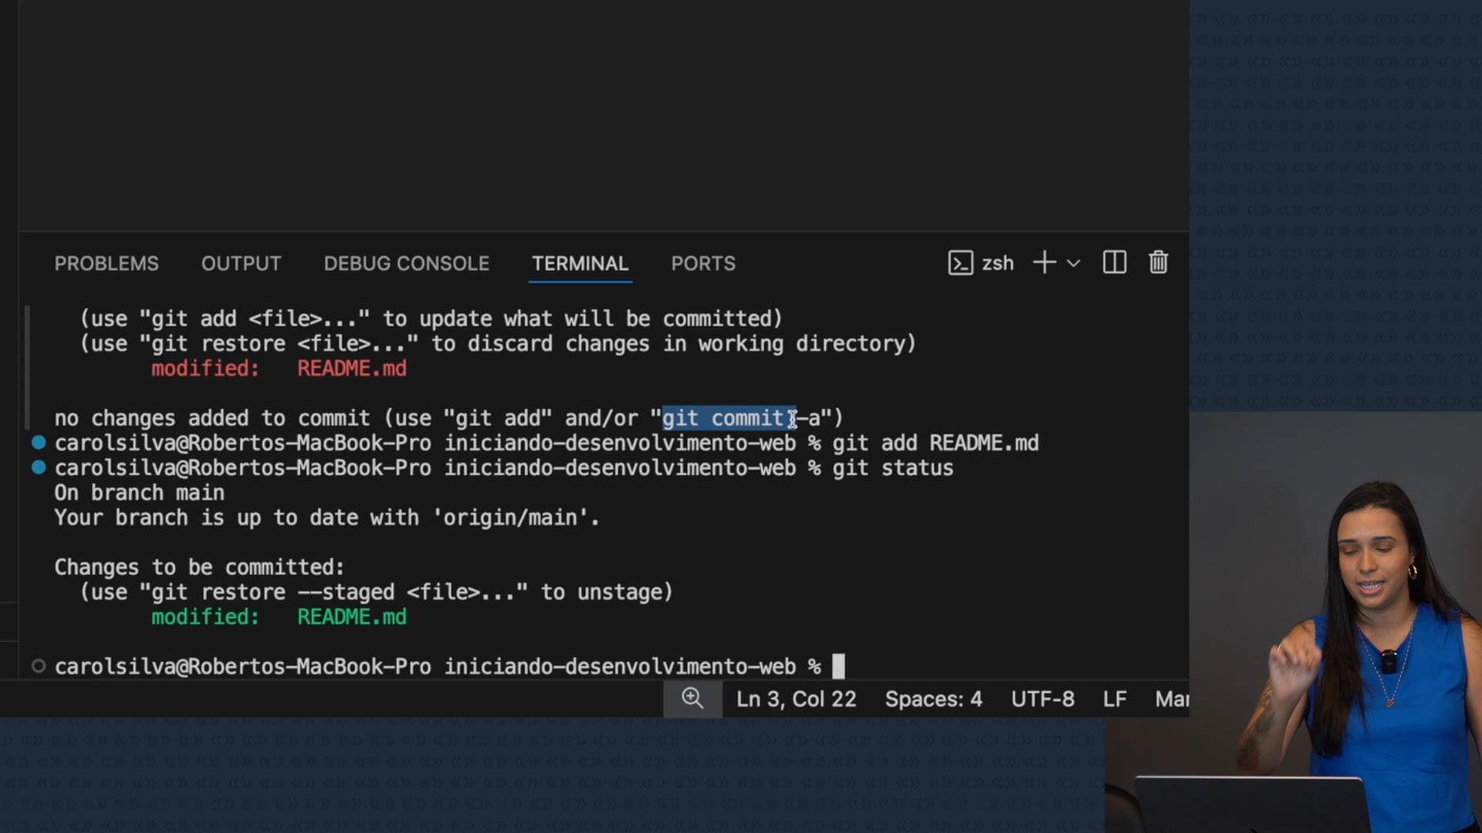Select UTF-8 encoding in status bar
The width and height of the screenshot is (1482, 833).
pyautogui.click(x=1042, y=700)
